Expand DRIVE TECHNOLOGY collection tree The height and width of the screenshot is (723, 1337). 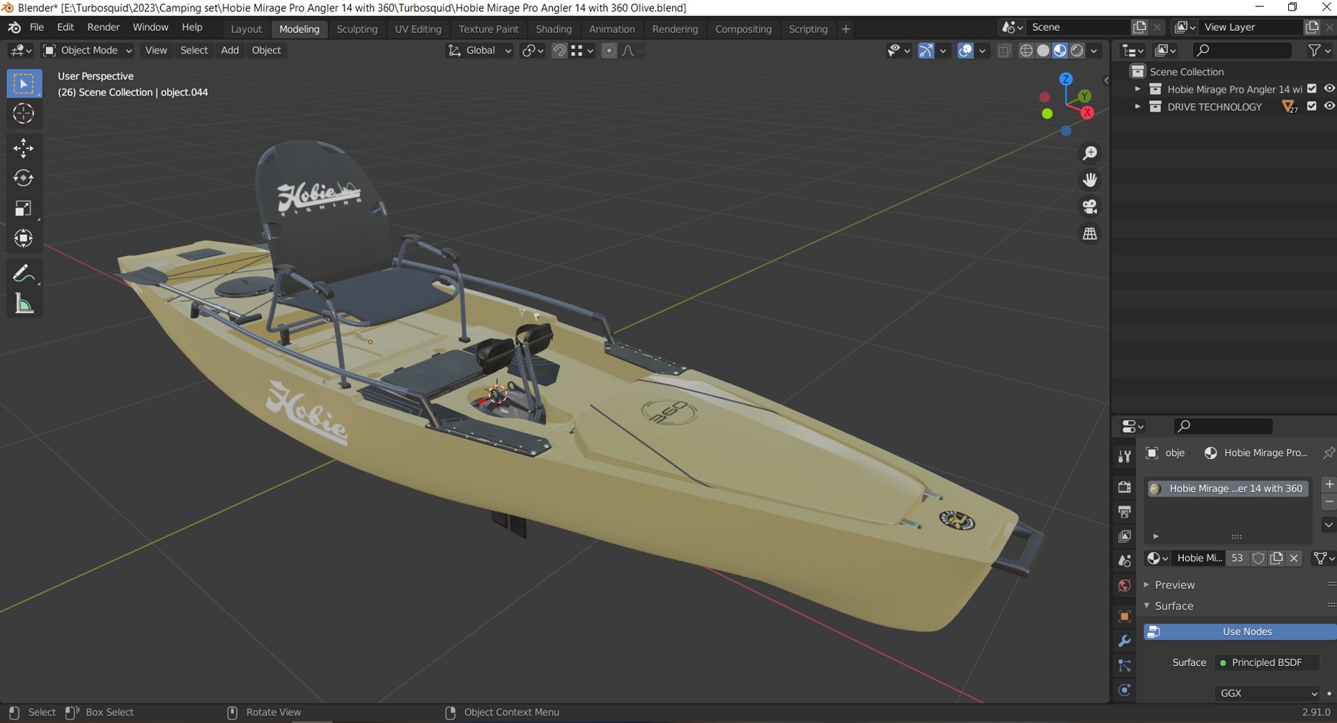coord(1137,107)
